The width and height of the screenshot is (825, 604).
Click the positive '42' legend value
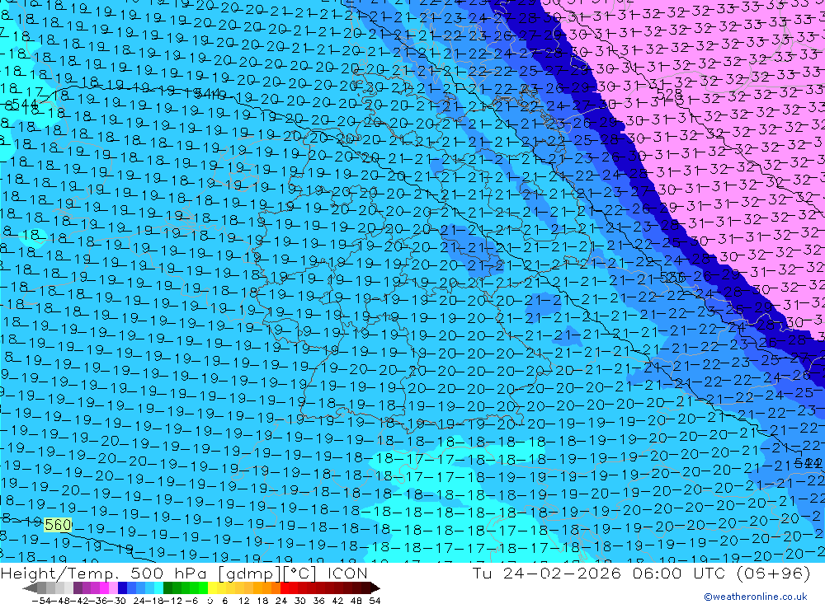pyautogui.click(x=337, y=601)
